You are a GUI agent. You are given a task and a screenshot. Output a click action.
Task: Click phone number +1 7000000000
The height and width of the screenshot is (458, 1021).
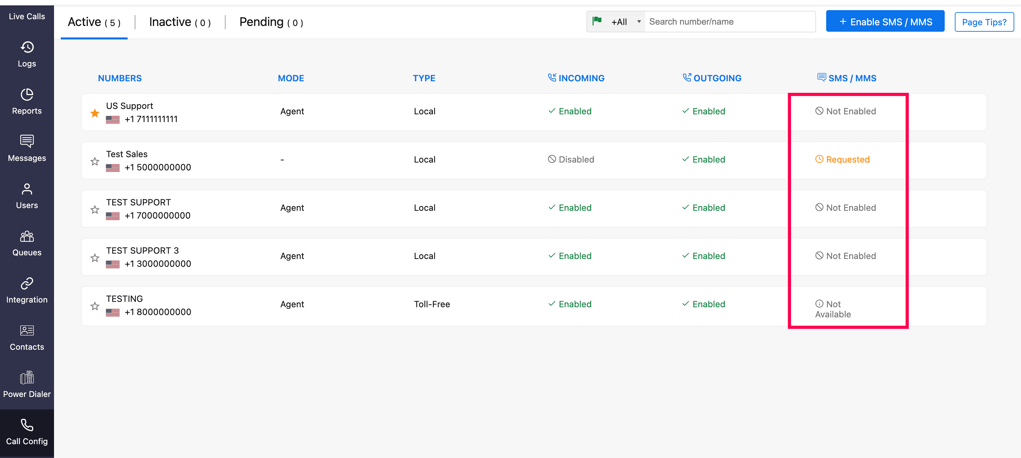point(157,216)
